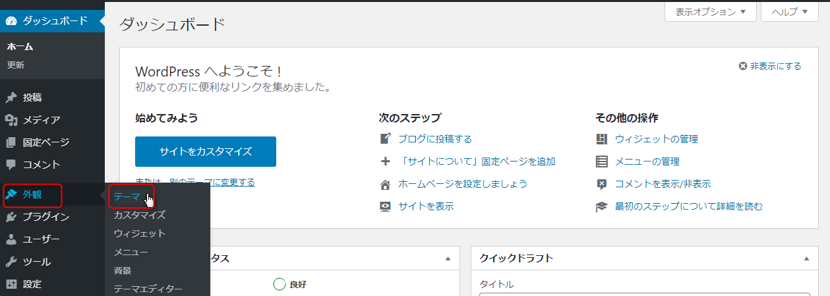Click the dismiss X icon by 非表示にする
The width and height of the screenshot is (830, 296).
point(744,66)
